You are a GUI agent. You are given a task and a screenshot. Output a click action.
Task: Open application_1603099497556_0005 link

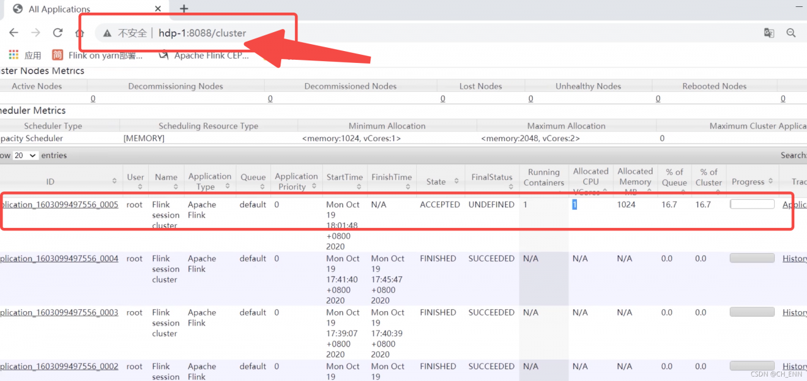(59, 205)
